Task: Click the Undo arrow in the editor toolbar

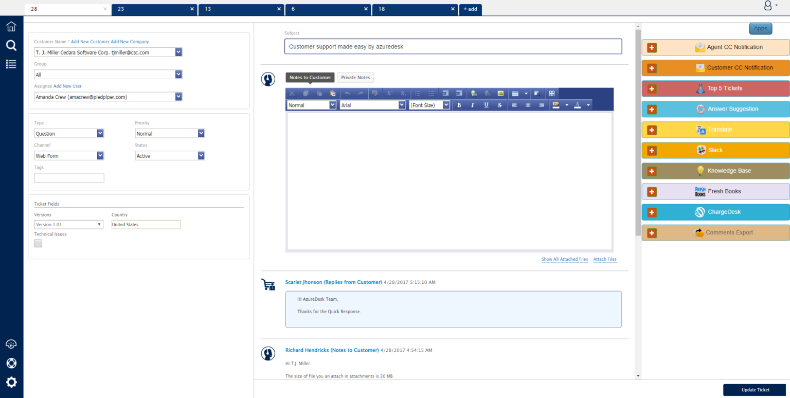Action: [x=348, y=93]
